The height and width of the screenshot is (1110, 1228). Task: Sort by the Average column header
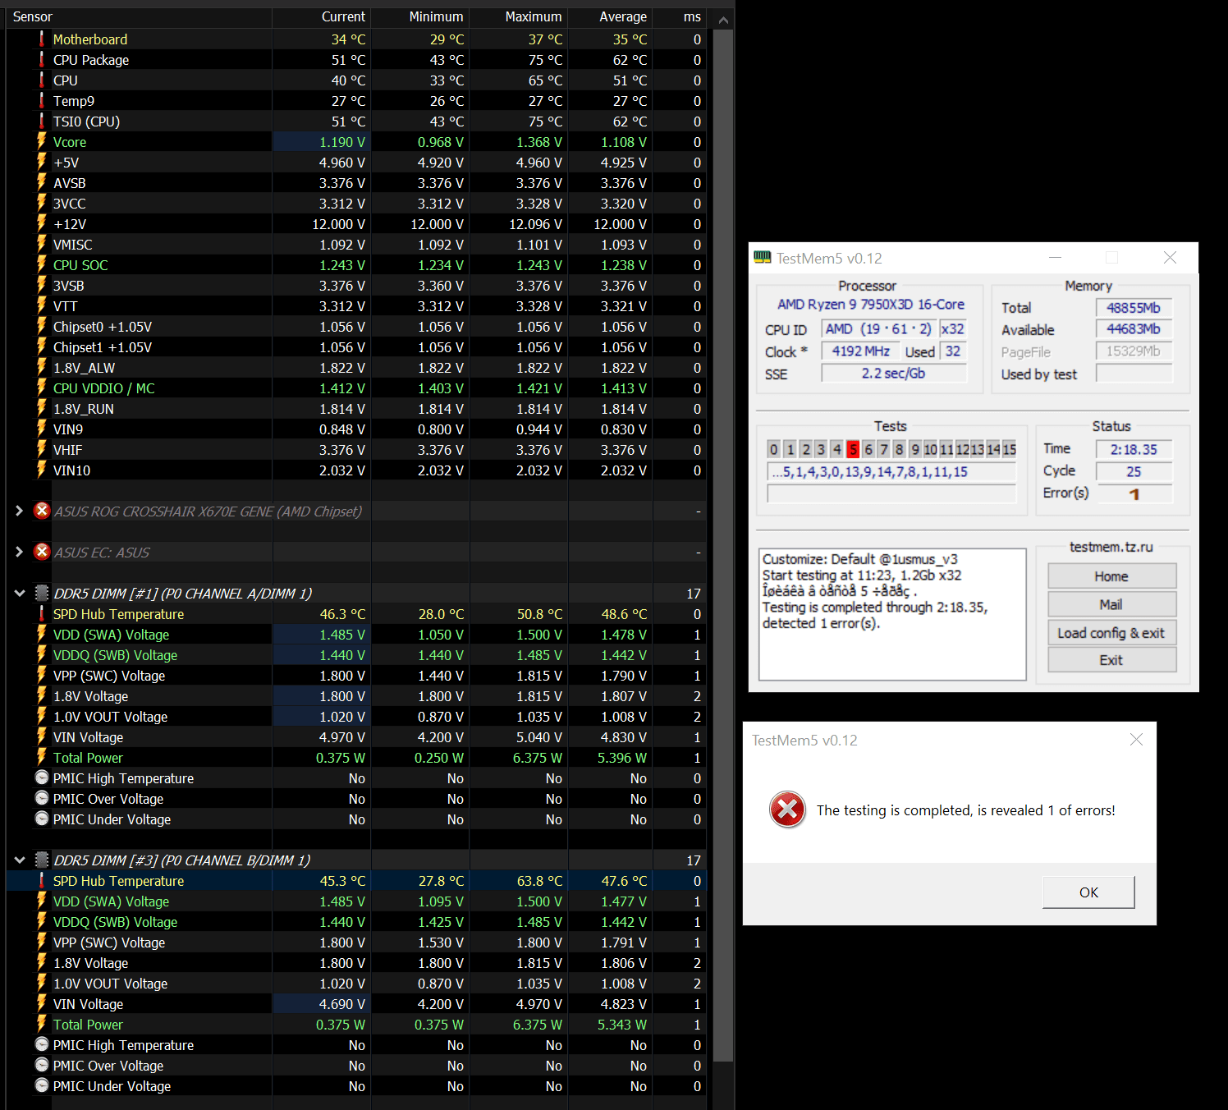610,16
